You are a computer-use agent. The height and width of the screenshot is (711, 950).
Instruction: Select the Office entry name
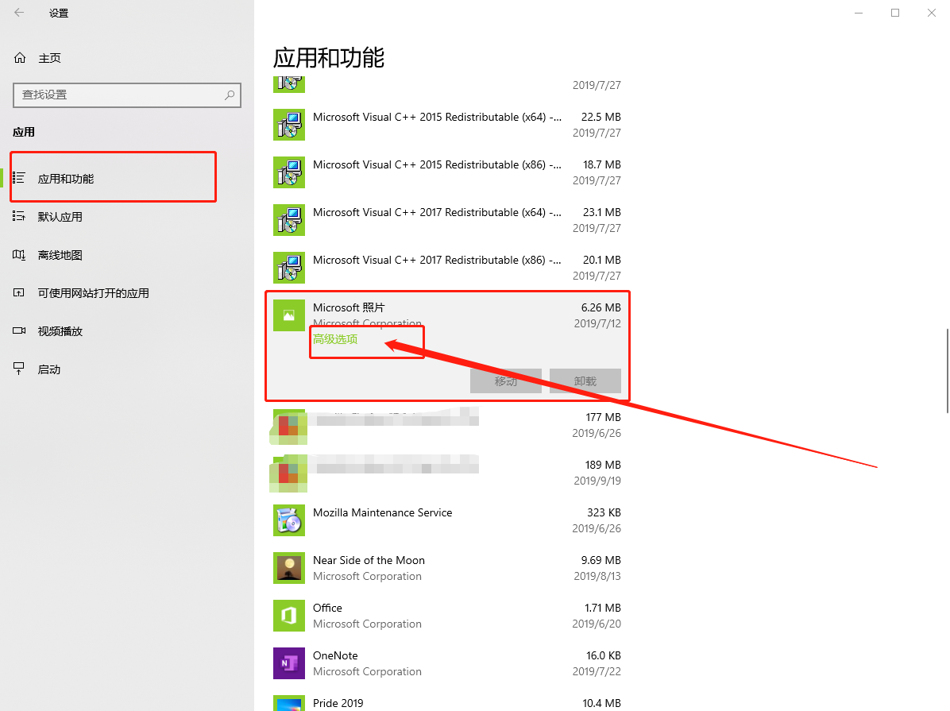[x=328, y=608]
